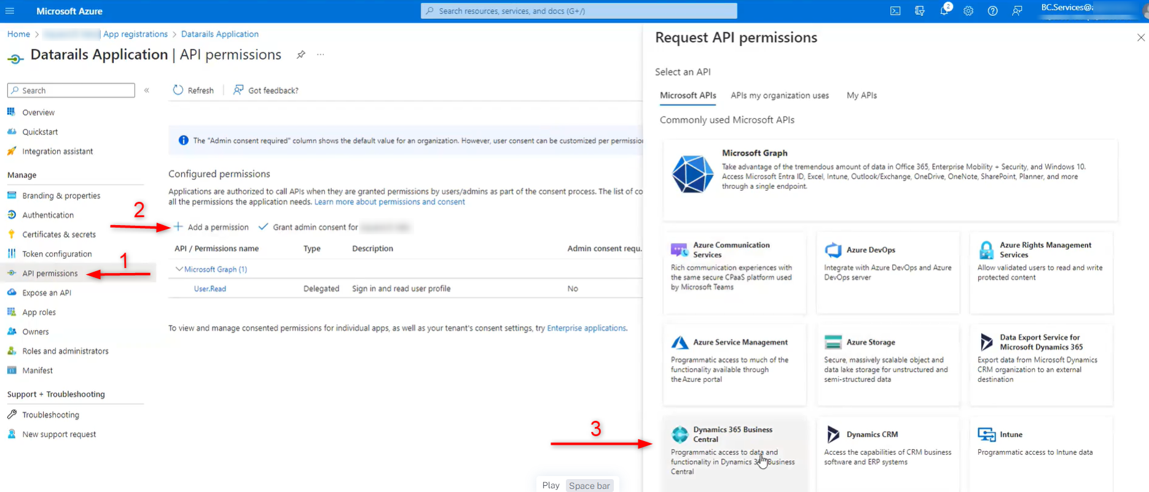1149x492 pixels.
Task: Click the Datarails Application breadcrumb link
Action: pos(220,34)
